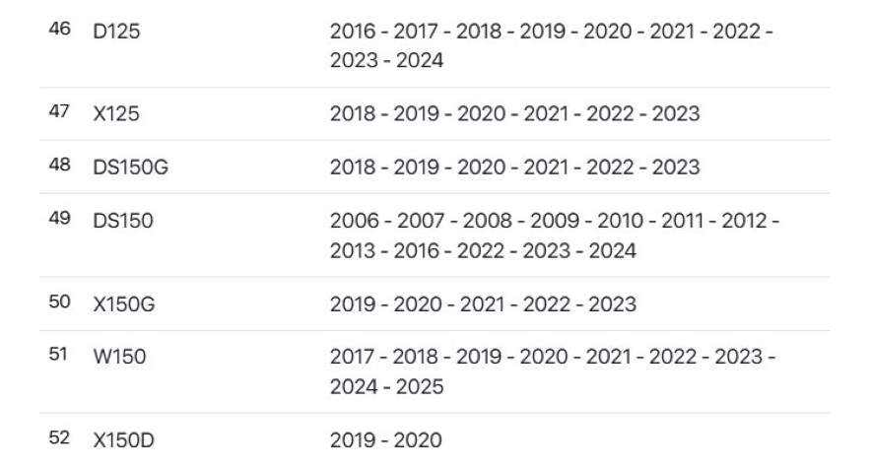This screenshot has width=870, height=469.
Task: Click the 2025 year in the W150 row
Action: [x=419, y=387]
